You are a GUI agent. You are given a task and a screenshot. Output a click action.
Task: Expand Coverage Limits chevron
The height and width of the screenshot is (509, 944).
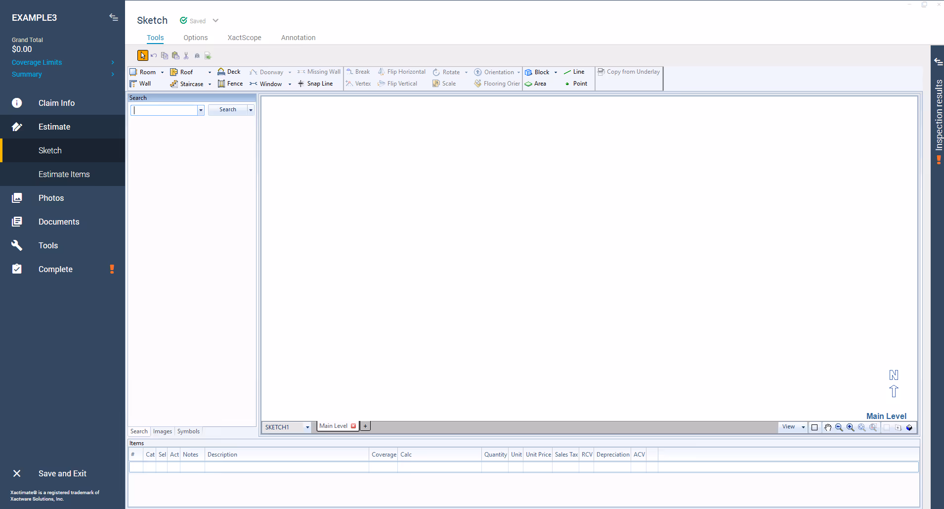(113, 62)
